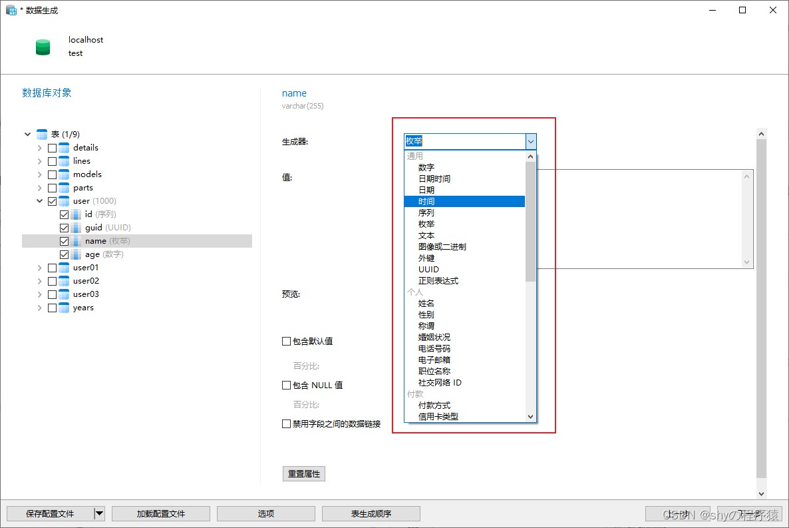Click the user table icon
Viewport: 789px width, 528px height.
tap(64, 201)
